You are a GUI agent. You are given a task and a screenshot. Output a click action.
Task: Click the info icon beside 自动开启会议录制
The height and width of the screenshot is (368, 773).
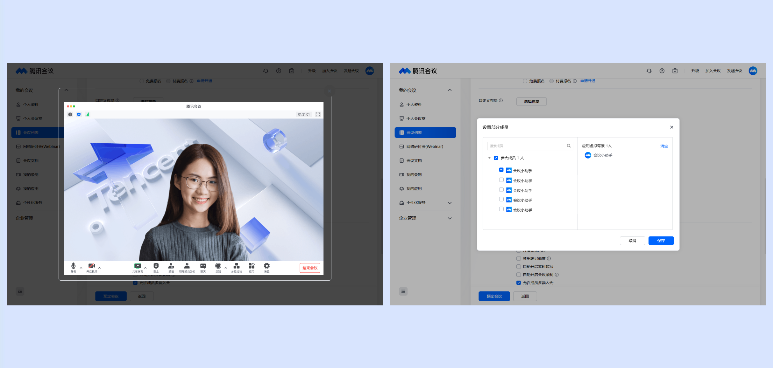point(557,275)
